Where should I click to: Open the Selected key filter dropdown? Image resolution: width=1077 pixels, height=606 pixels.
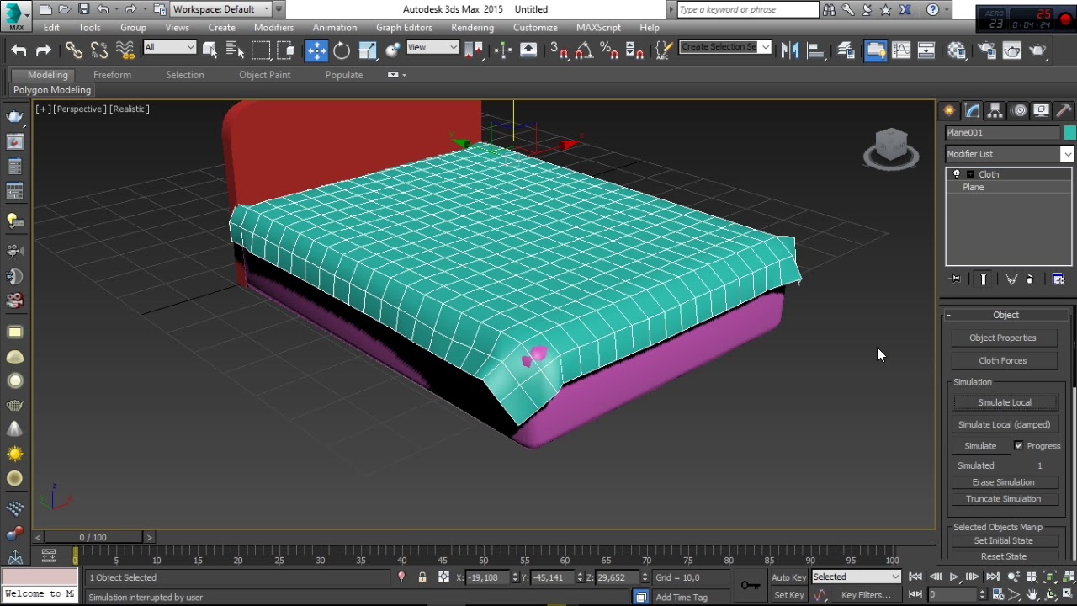click(x=856, y=577)
